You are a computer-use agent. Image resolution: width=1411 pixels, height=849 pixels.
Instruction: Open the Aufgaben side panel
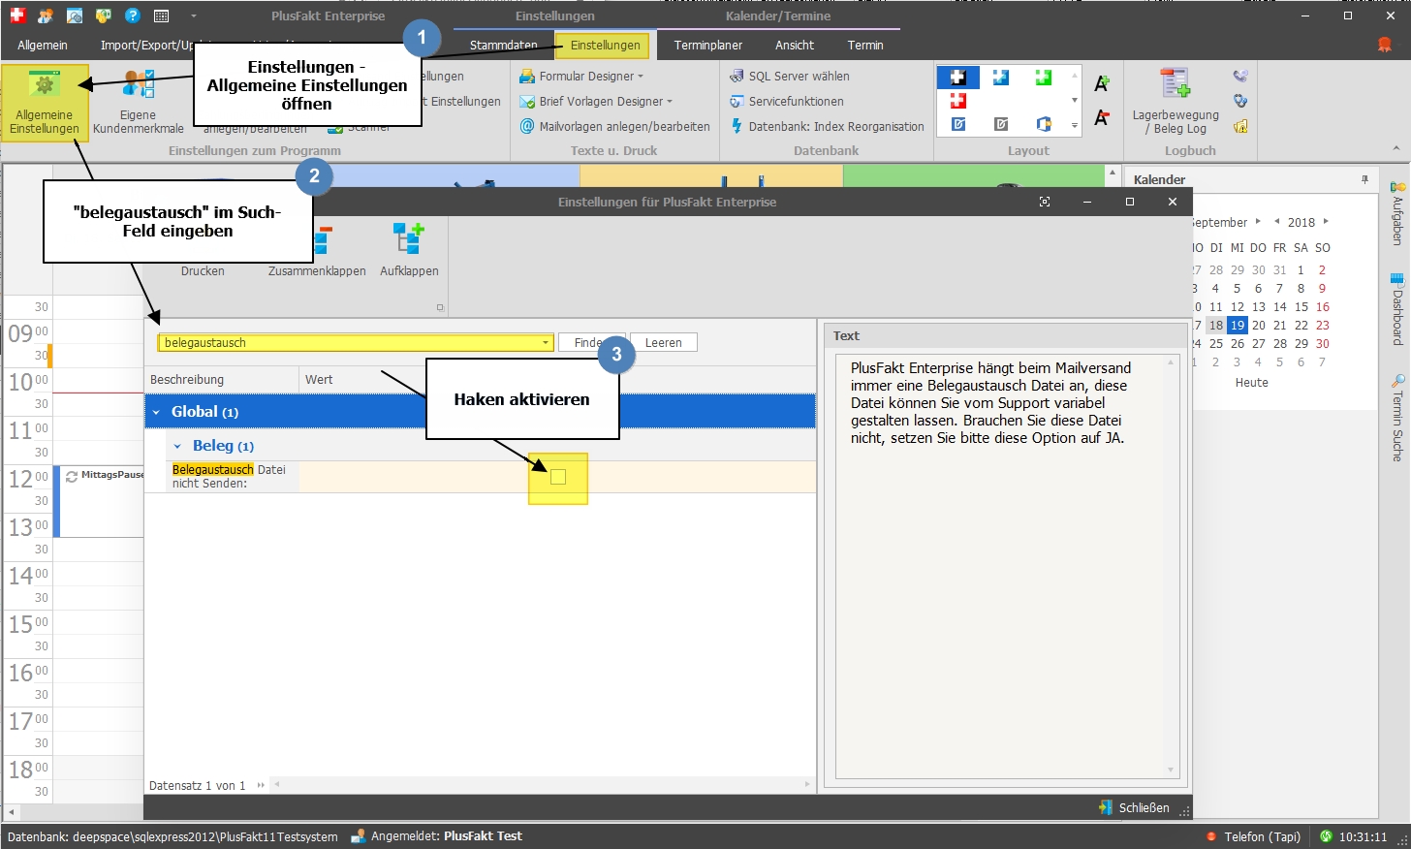pyautogui.click(x=1397, y=213)
